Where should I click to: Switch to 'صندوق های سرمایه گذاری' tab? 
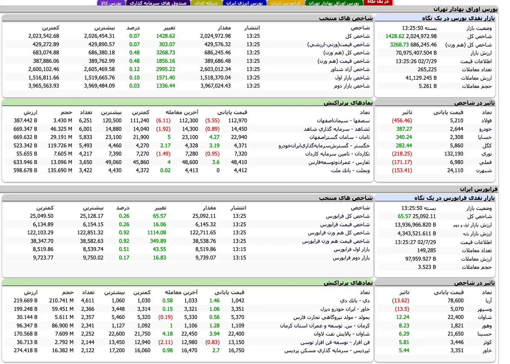(158, 3)
